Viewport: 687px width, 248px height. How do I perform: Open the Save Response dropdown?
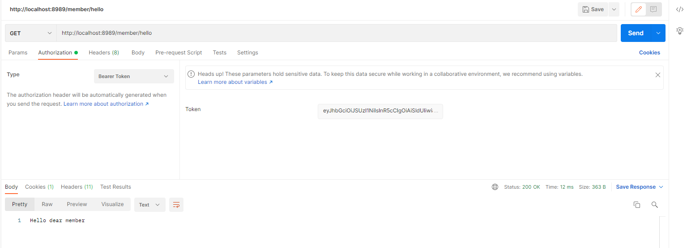640,187
